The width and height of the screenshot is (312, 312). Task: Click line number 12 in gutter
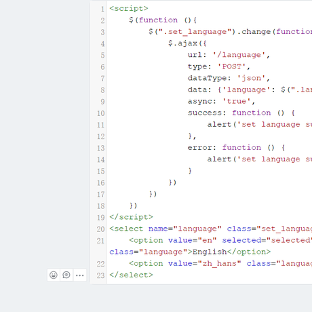(x=101, y=136)
